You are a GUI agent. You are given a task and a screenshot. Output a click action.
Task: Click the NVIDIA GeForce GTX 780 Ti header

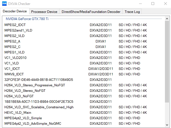27,19
